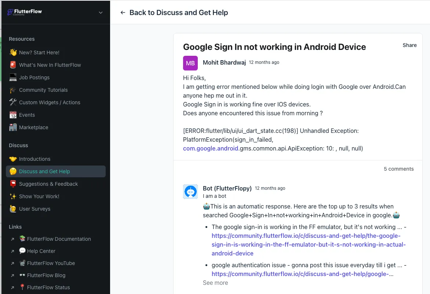Open Suggestions & Feedback space
430x294 pixels.
[x=48, y=184]
